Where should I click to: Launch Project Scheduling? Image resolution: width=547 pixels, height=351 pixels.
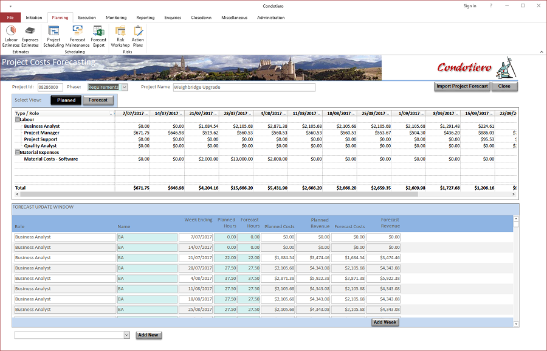[53, 36]
